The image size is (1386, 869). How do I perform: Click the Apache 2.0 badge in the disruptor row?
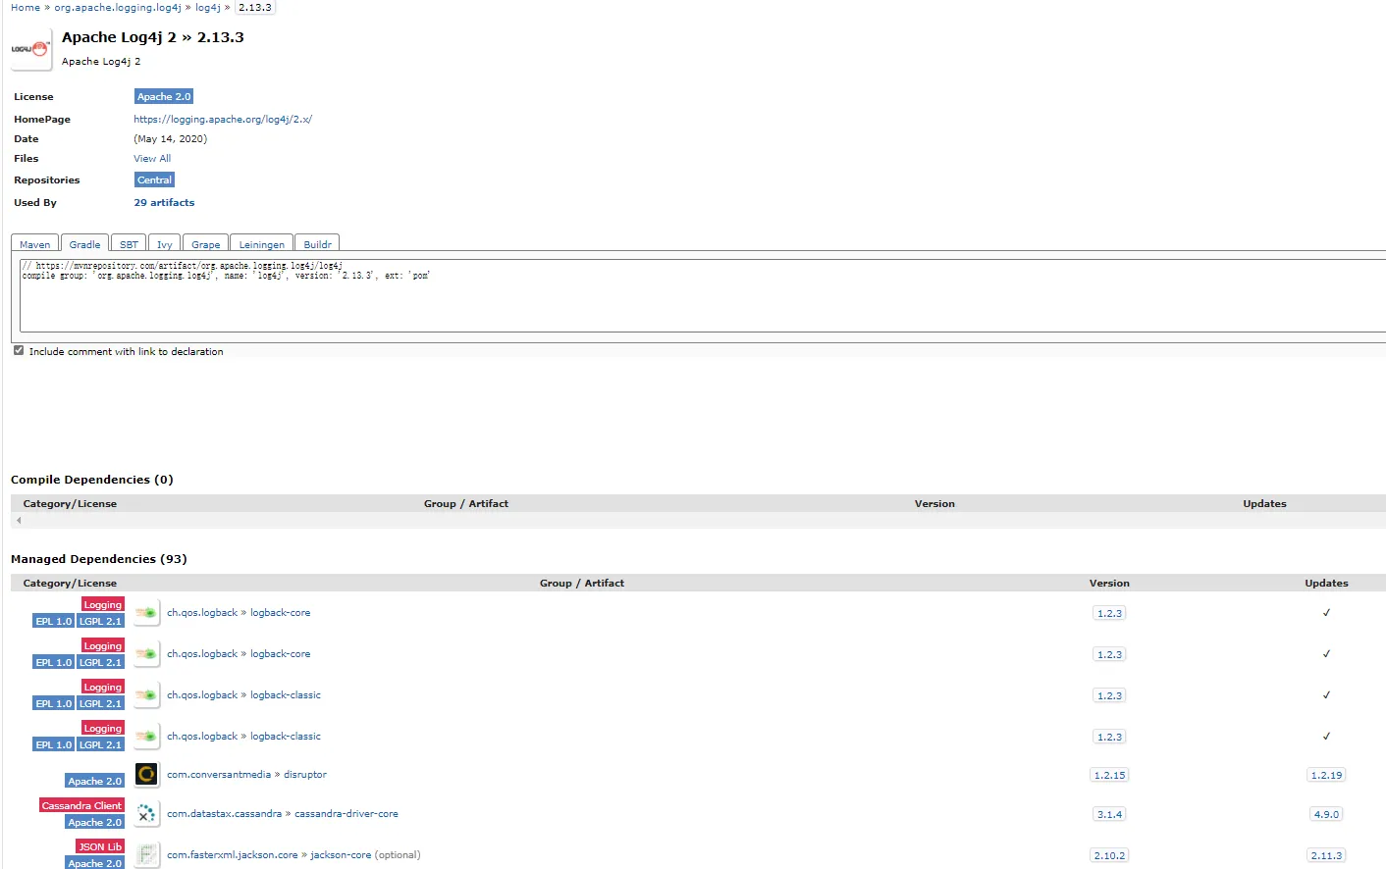(x=95, y=782)
